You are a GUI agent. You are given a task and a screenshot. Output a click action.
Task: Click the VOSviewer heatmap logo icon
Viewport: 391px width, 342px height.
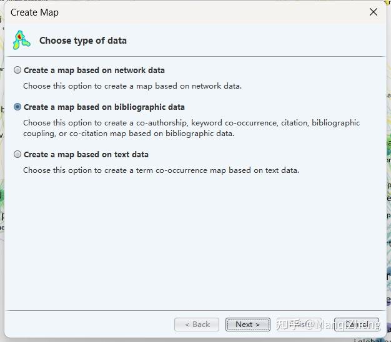click(x=22, y=40)
